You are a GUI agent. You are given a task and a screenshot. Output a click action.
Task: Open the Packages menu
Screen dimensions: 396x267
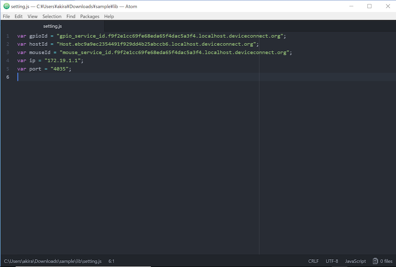pos(90,16)
